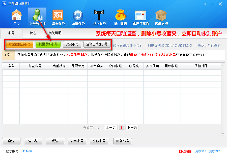Sort by the 当前状态 column header
Viewport: 227px width, 156px height.
(59, 66)
